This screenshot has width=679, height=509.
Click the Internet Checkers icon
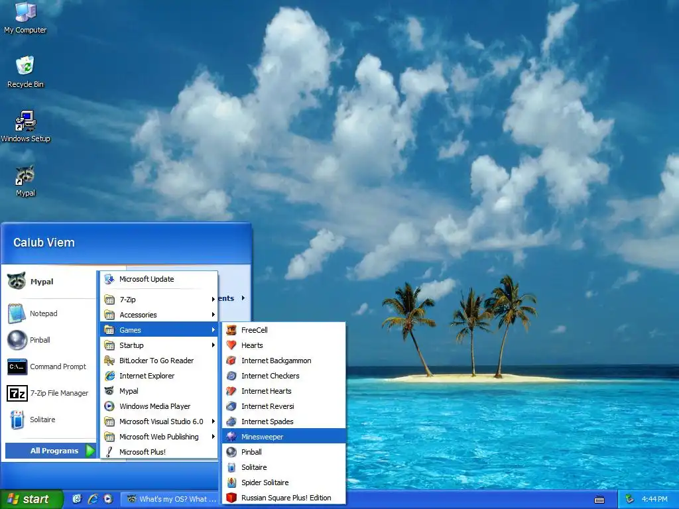(231, 376)
